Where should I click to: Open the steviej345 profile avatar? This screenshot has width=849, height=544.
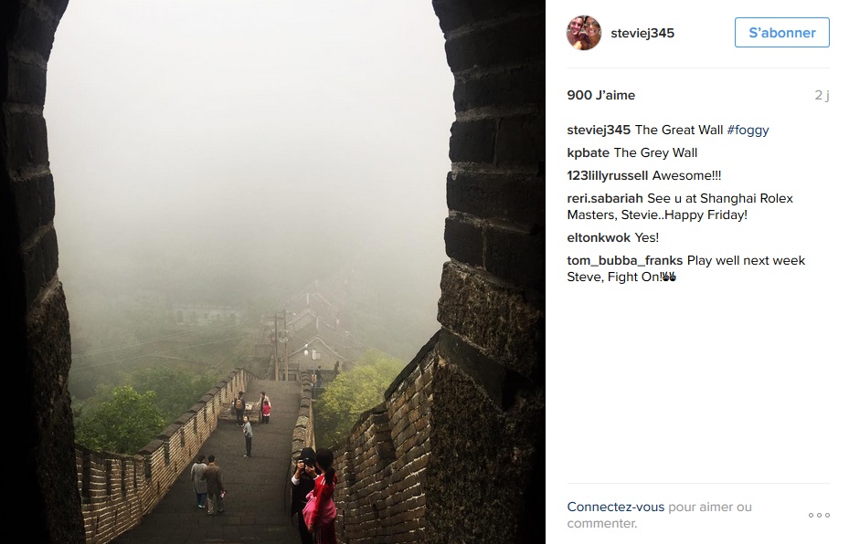584,33
